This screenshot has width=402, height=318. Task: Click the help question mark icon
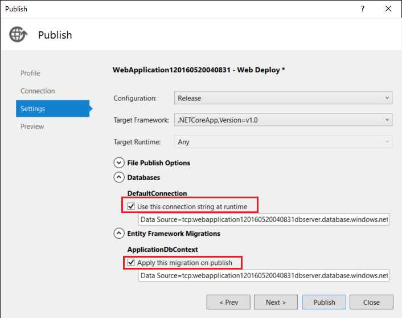tap(363, 9)
